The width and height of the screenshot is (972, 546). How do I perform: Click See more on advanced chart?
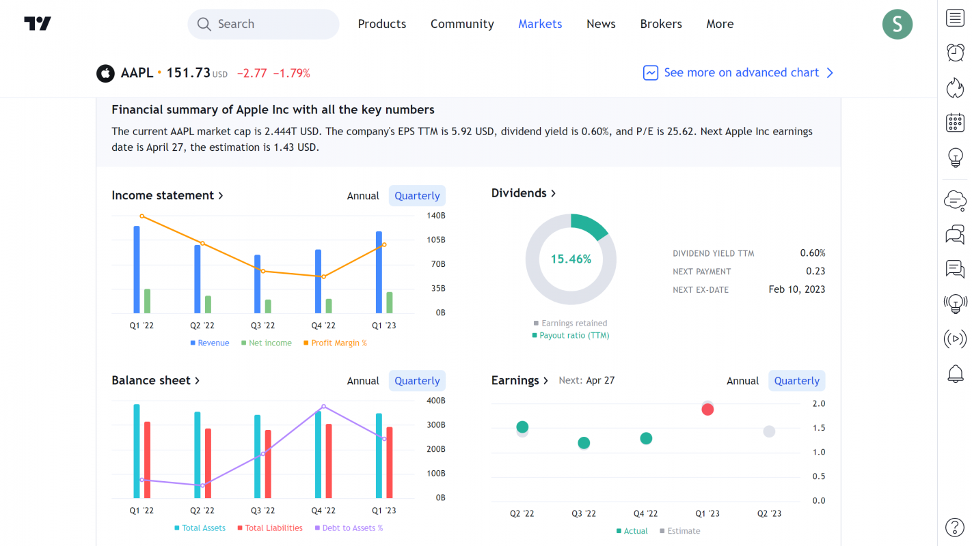click(738, 72)
